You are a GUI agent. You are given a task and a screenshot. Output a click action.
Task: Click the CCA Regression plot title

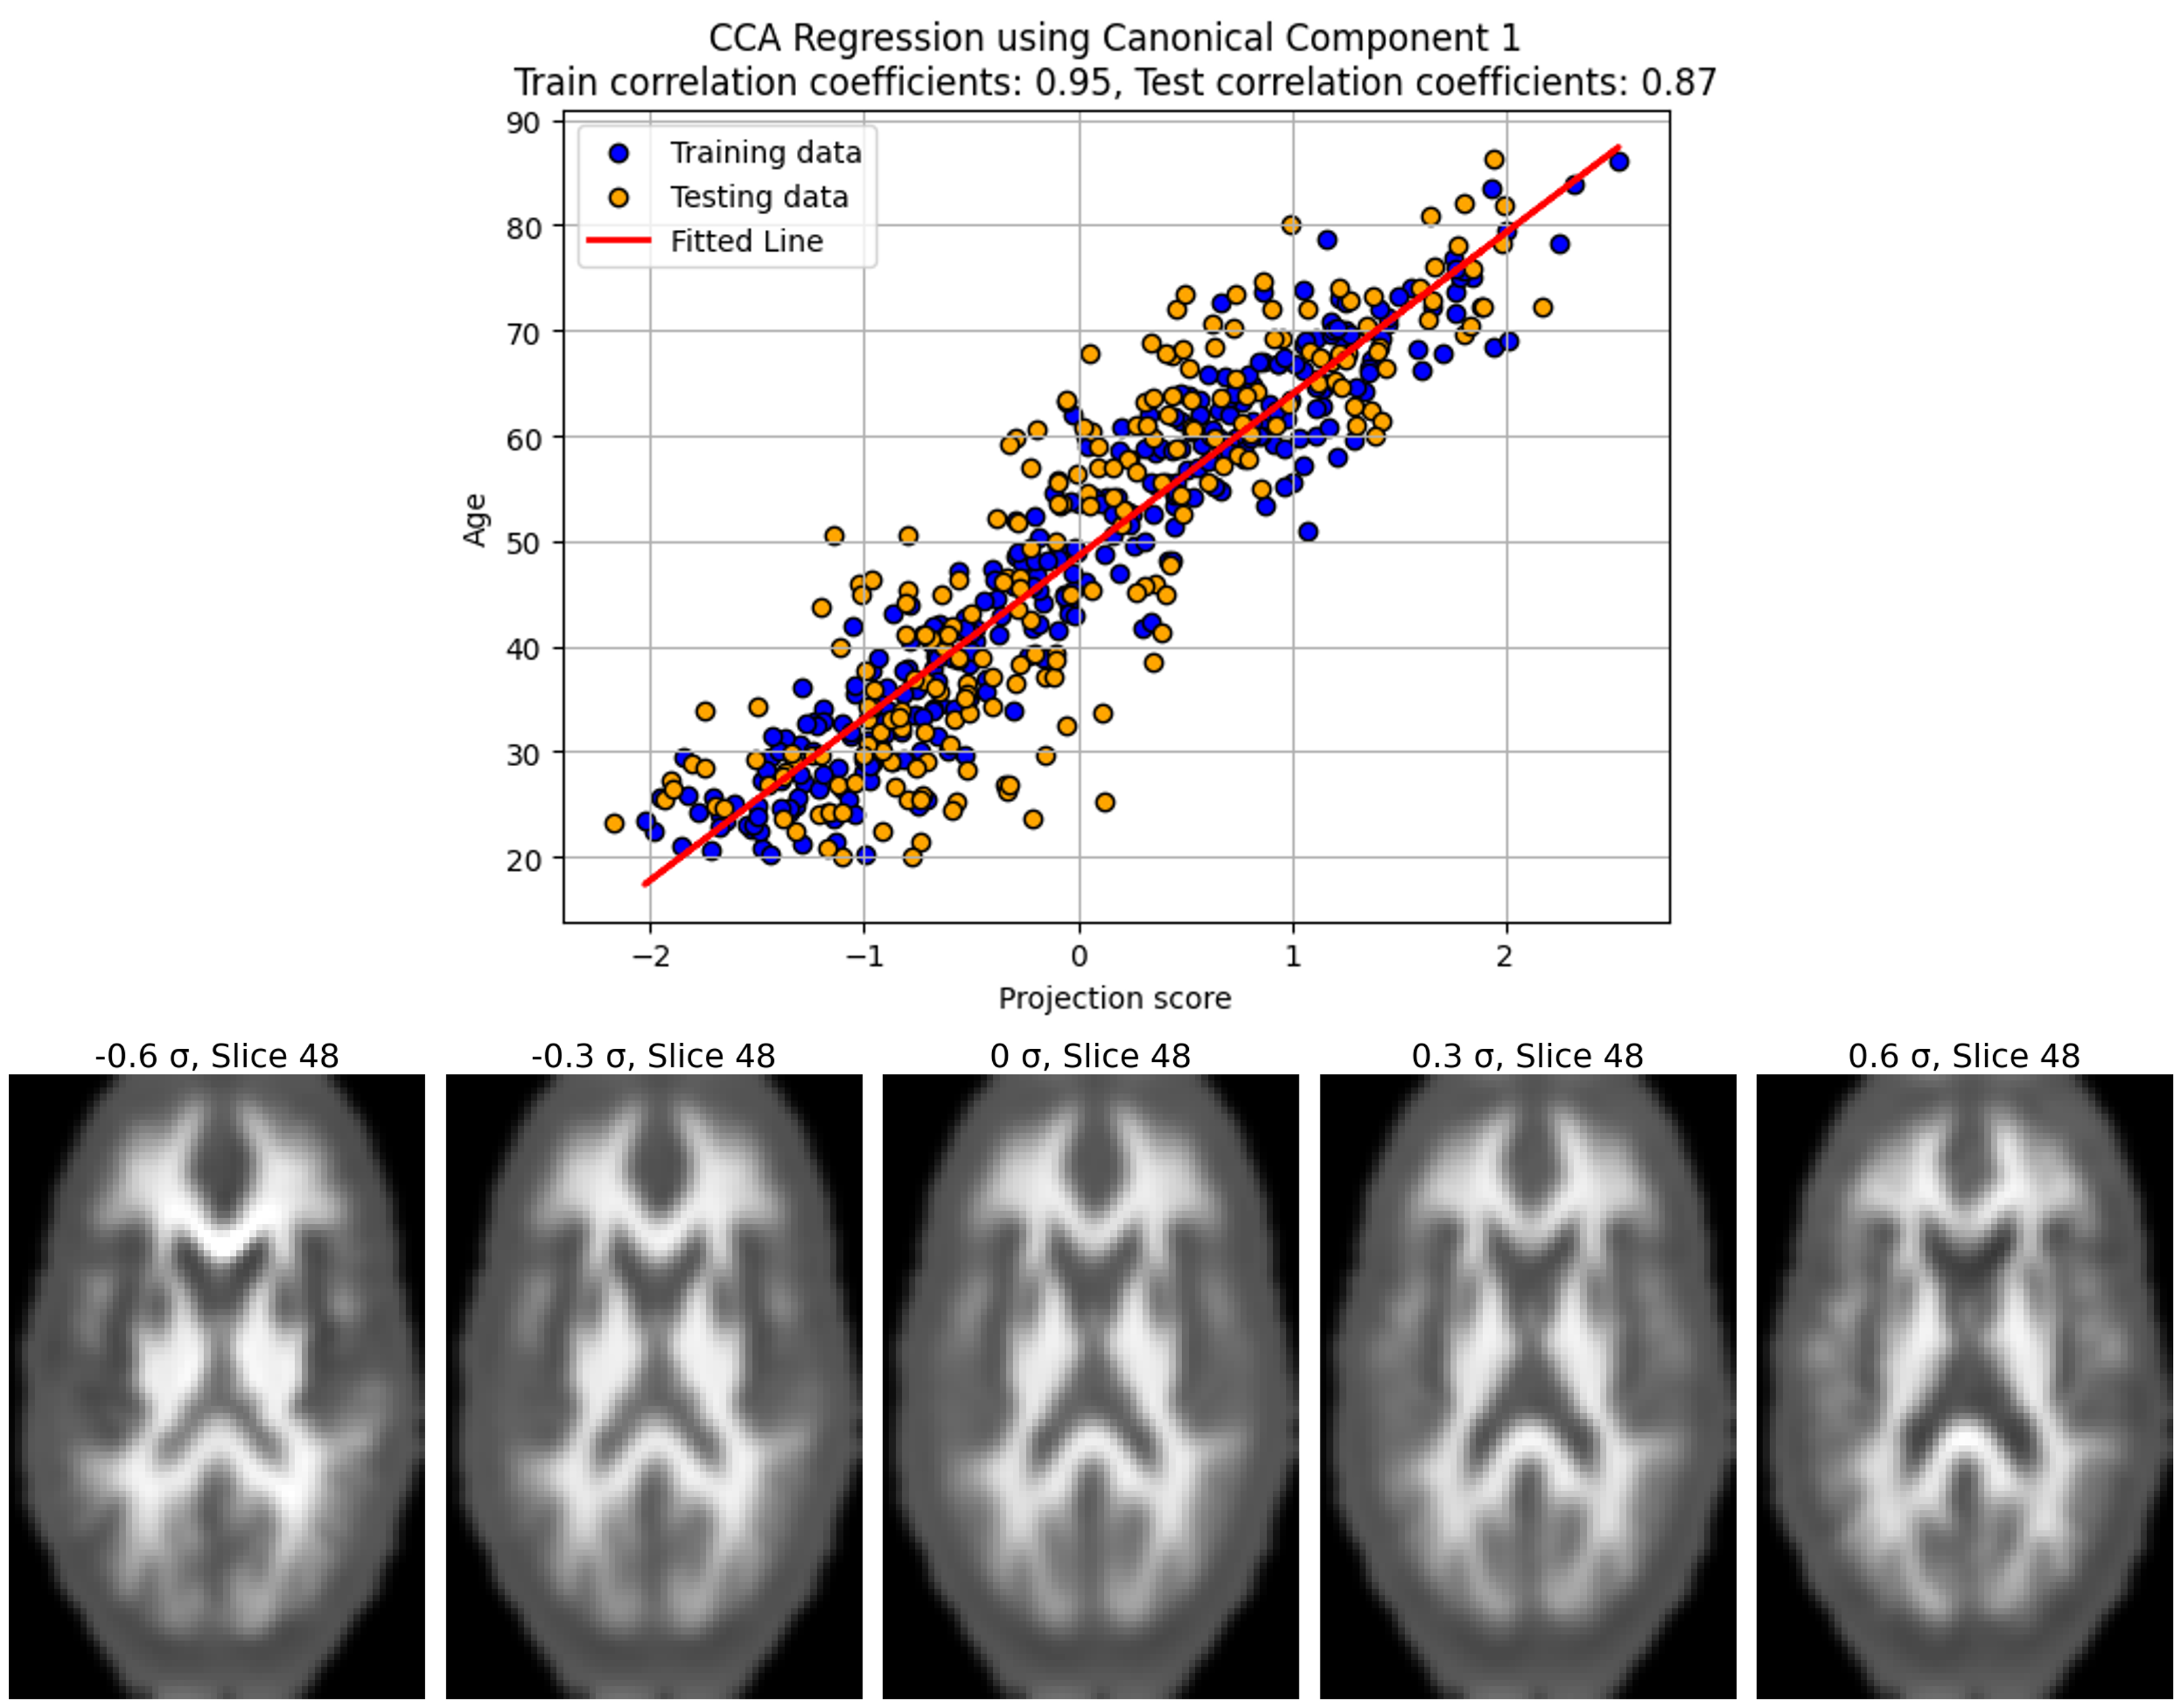[x=1114, y=39]
